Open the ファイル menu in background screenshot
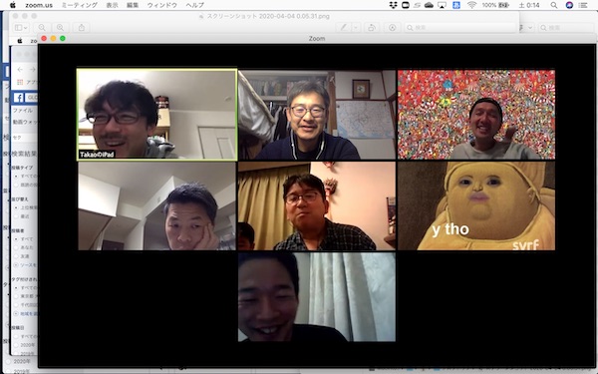 point(23,111)
